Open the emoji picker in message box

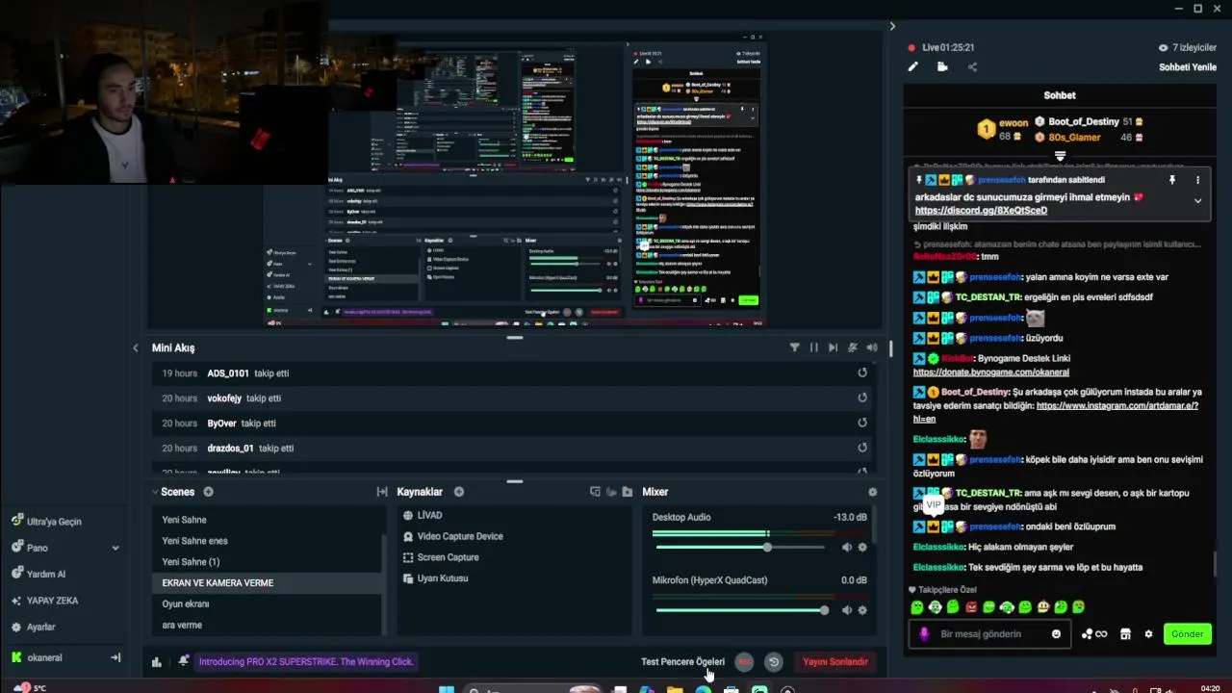click(x=1056, y=634)
